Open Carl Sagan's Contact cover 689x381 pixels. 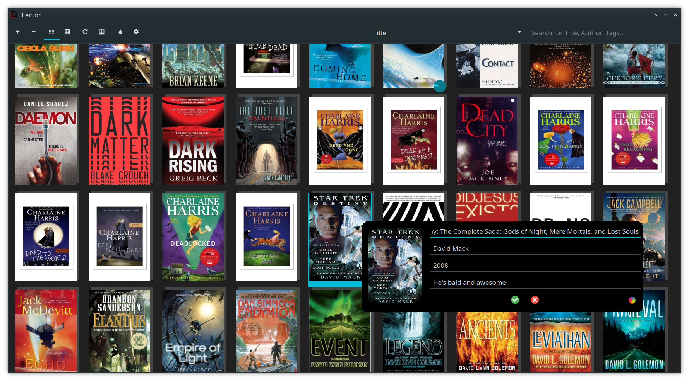click(x=487, y=66)
